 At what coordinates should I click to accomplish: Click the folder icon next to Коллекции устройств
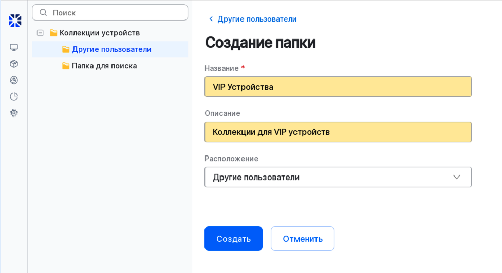coord(53,33)
